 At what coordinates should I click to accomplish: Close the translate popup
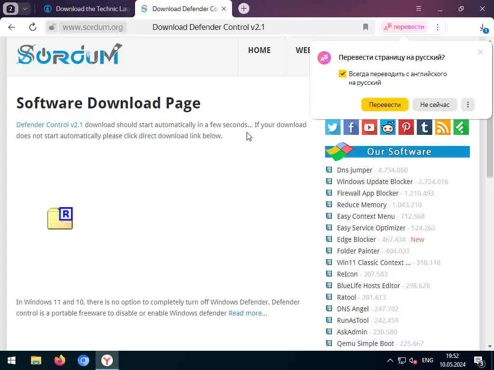480,52
